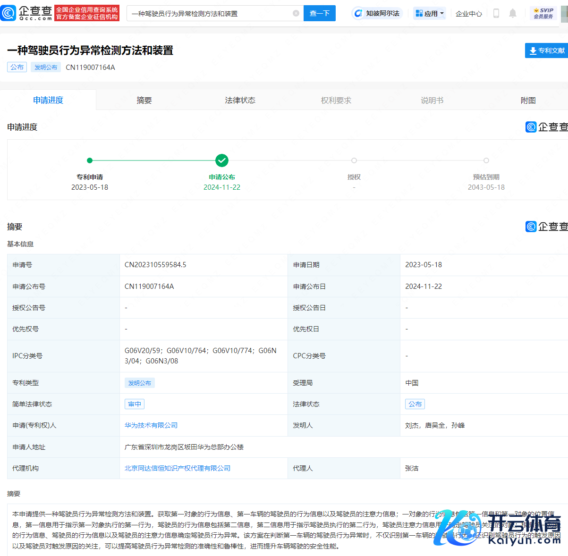
Task: Click the 专利申请 timeline dot
Action: click(90, 160)
